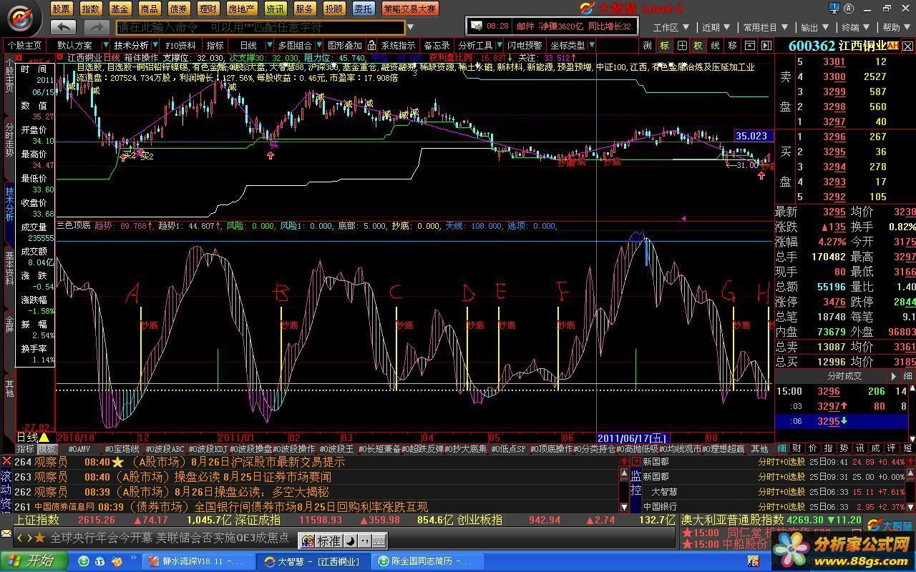
Task: Toggle the 测 measure tool
Action: 648,45
